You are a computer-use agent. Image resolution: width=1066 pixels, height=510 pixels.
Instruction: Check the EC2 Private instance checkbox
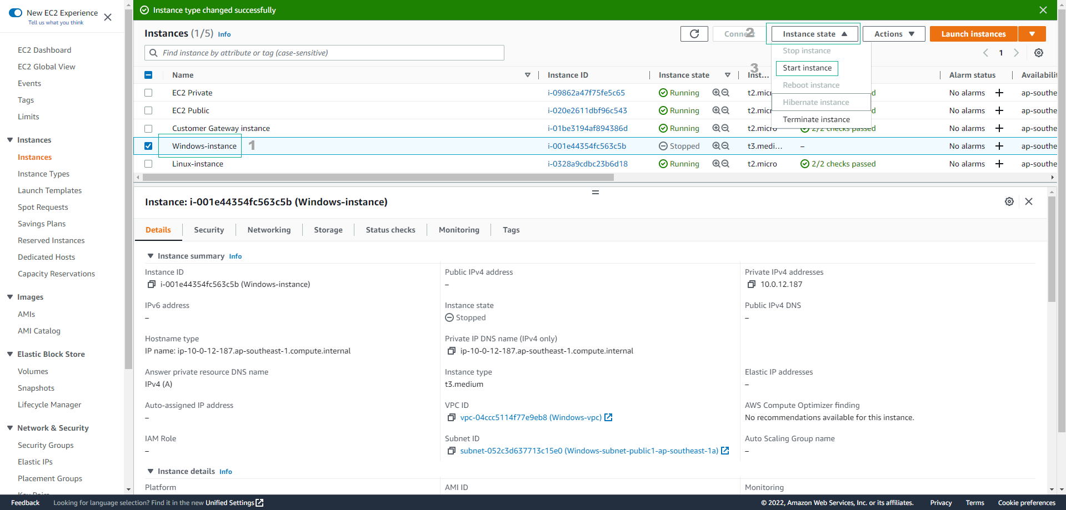(x=148, y=93)
